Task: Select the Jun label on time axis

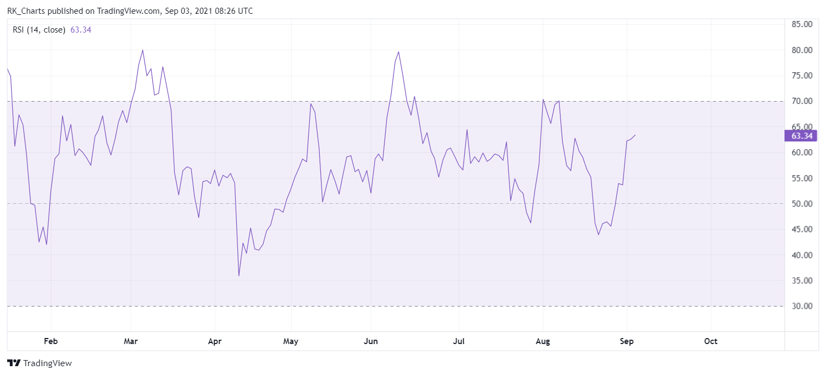Action: (x=371, y=341)
